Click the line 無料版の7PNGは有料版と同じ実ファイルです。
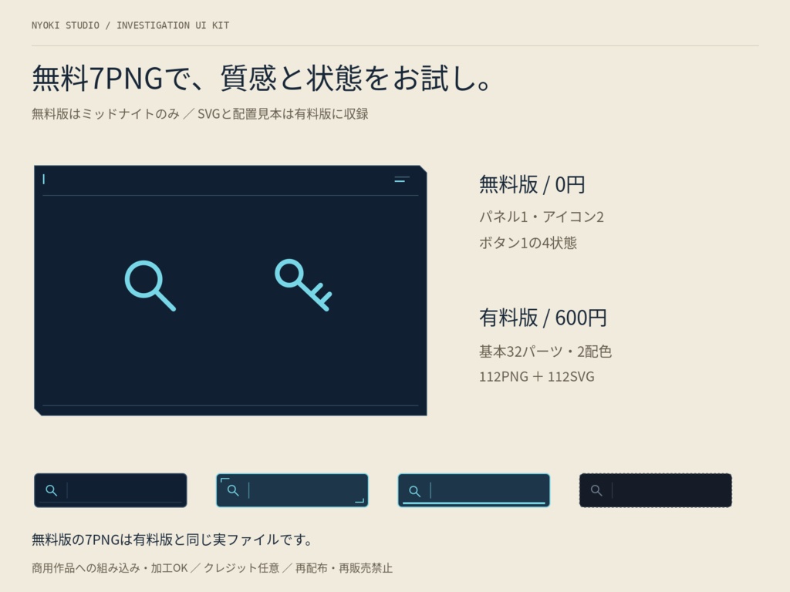This screenshot has width=790, height=592. click(x=172, y=540)
